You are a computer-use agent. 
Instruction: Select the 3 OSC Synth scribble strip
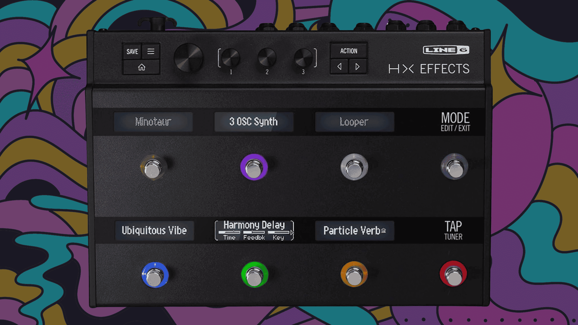point(254,122)
